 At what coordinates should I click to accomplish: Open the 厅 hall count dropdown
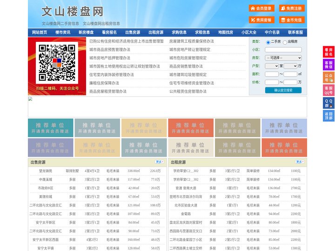click(x=290, y=66)
